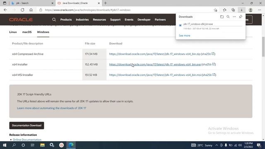Open the tab actions menu icon
The width and height of the screenshot is (265, 149).
[x=5, y=3]
